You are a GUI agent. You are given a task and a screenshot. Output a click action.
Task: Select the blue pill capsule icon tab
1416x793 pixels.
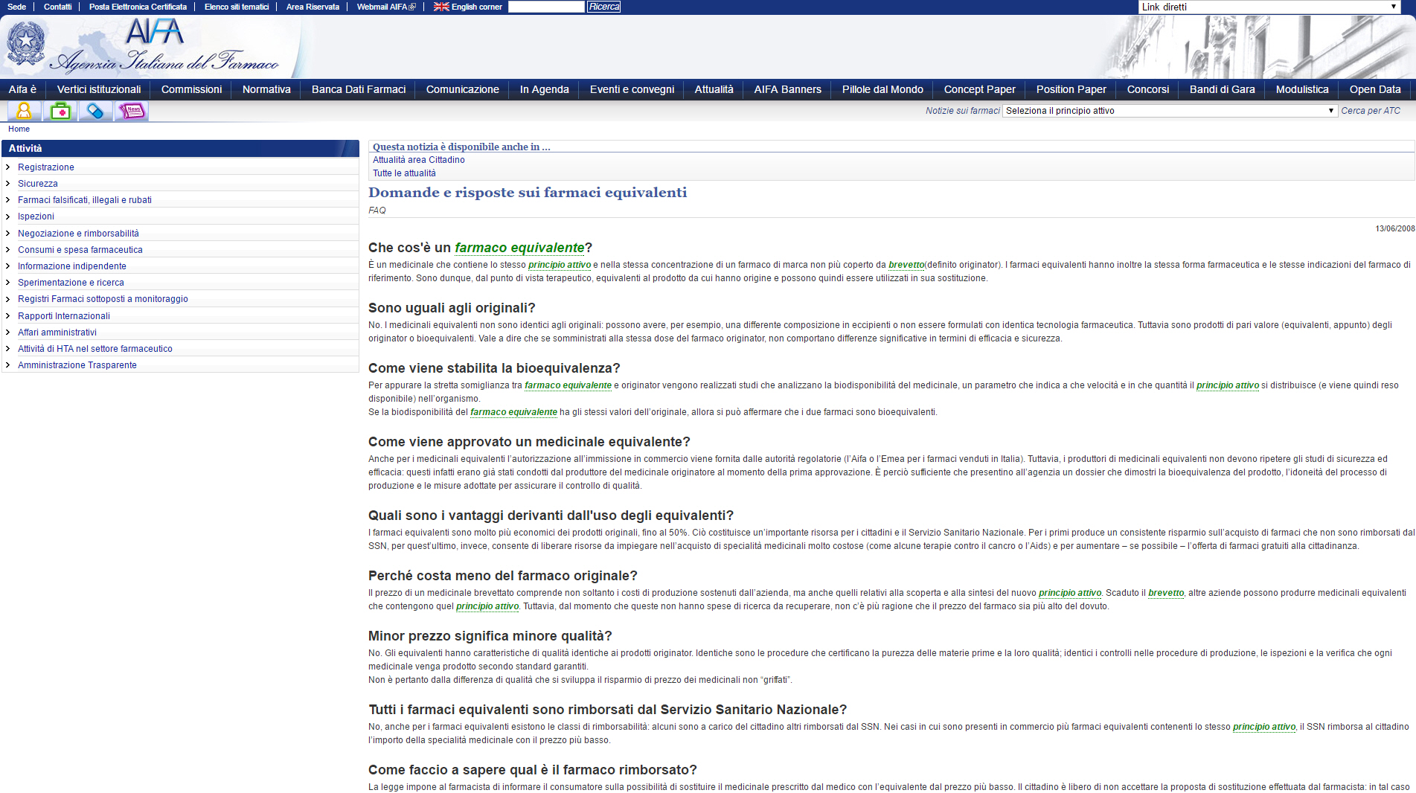pyautogui.click(x=95, y=111)
